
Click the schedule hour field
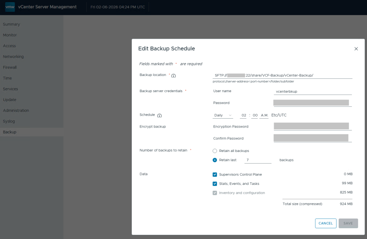(x=244, y=115)
